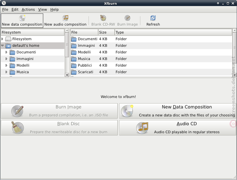Click Burn Image toolbar disc icon
The image size is (237, 180).
pyautogui.click(x=127, y=18)
